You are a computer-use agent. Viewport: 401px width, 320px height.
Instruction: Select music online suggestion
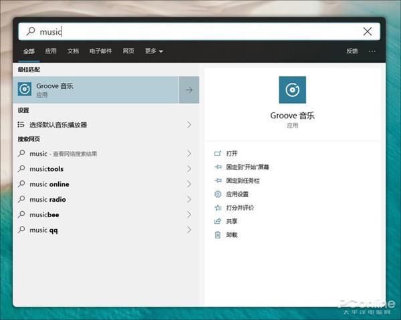[106, 184]
